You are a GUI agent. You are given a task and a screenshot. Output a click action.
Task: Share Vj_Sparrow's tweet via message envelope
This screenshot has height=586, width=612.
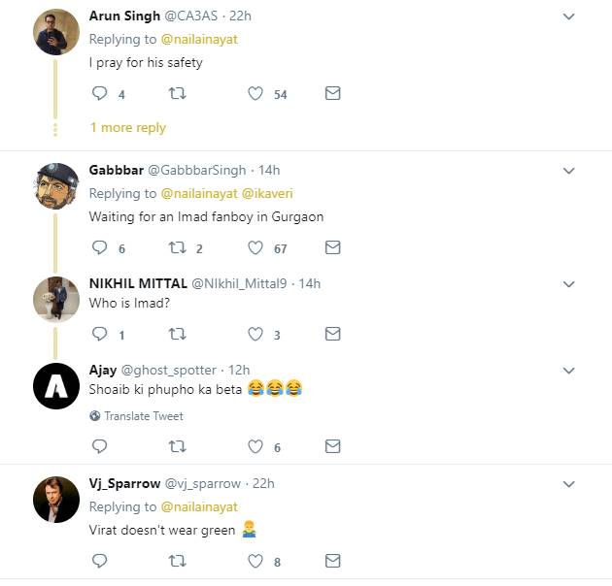(x=332, y=561)
